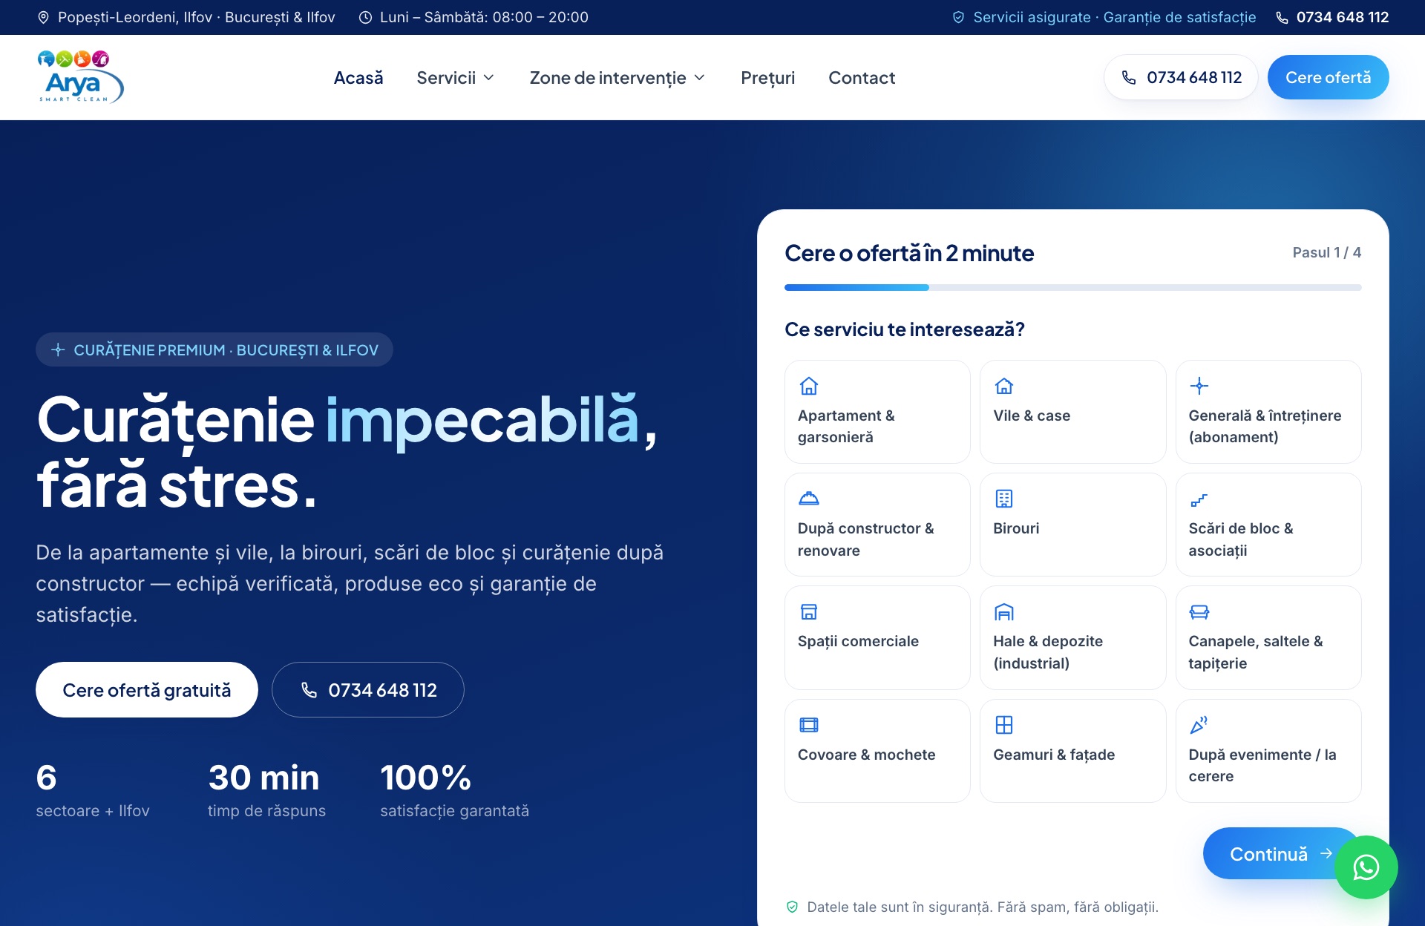Screen dimensions: 1425x926
Task: Open the Acasă menu item
Action: [358, 78]
